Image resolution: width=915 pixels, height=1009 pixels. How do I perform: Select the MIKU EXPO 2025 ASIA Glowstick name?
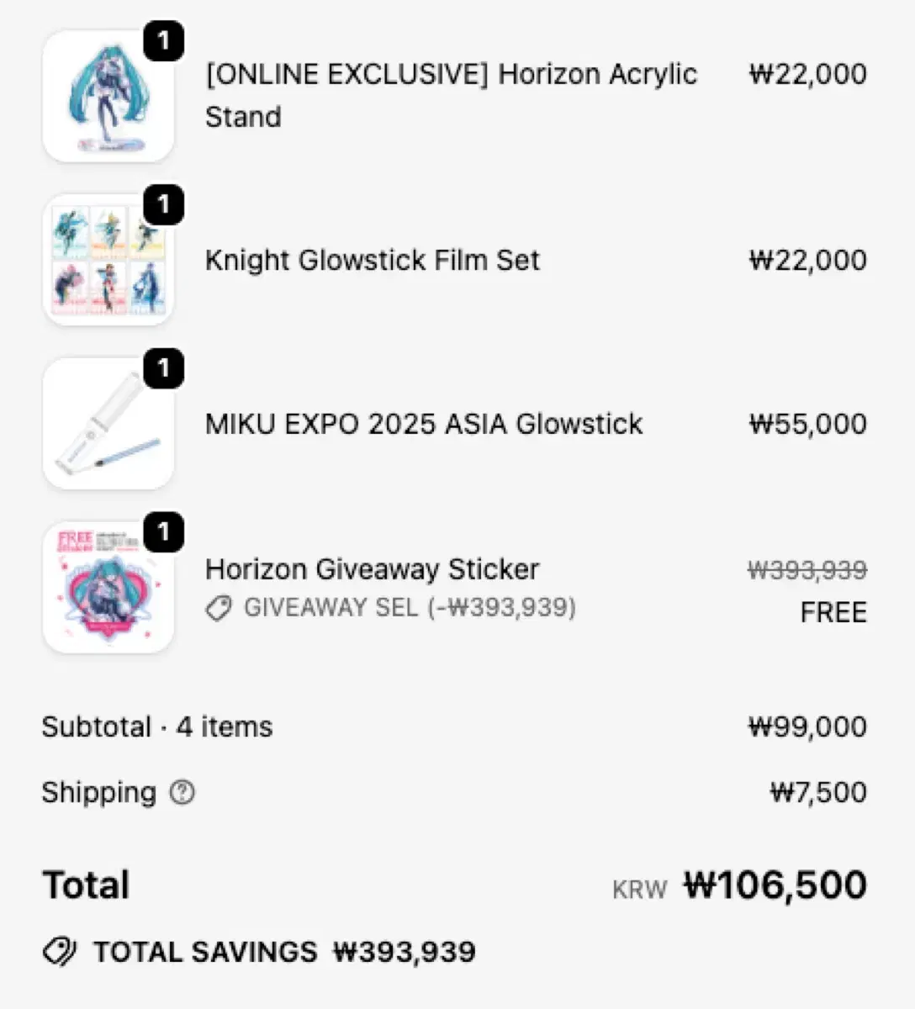tap(424, 424)
